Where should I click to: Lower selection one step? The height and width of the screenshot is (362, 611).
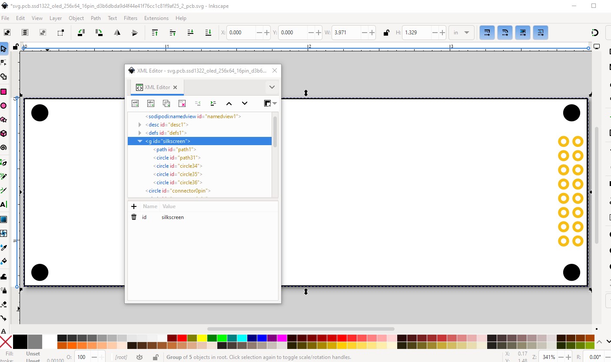190,33
